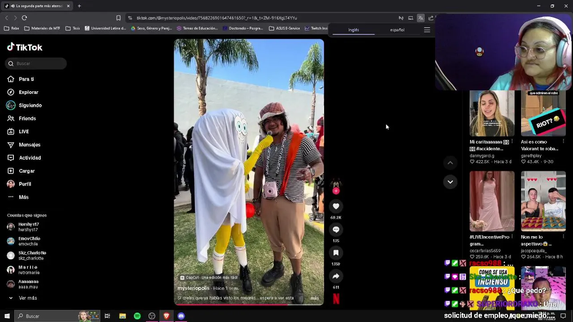Screen dimensions: 573x322
Task: Seek on the video progress bar
Action: pyautogui.click(x=249, y=305)
